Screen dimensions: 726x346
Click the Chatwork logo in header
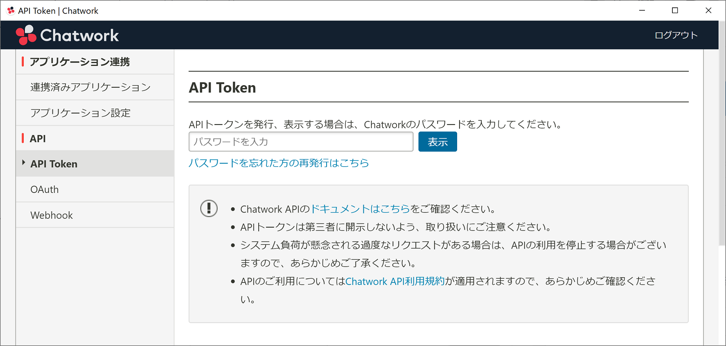pos(67,35)
